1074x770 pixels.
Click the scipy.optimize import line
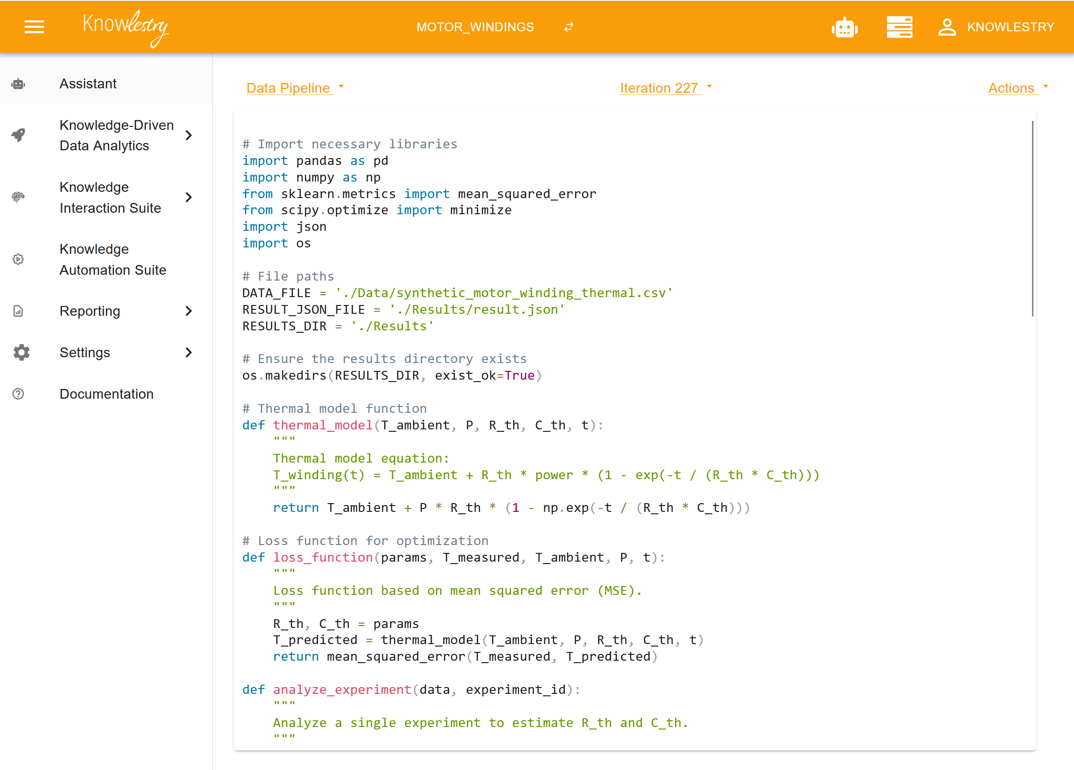point(377,210)
